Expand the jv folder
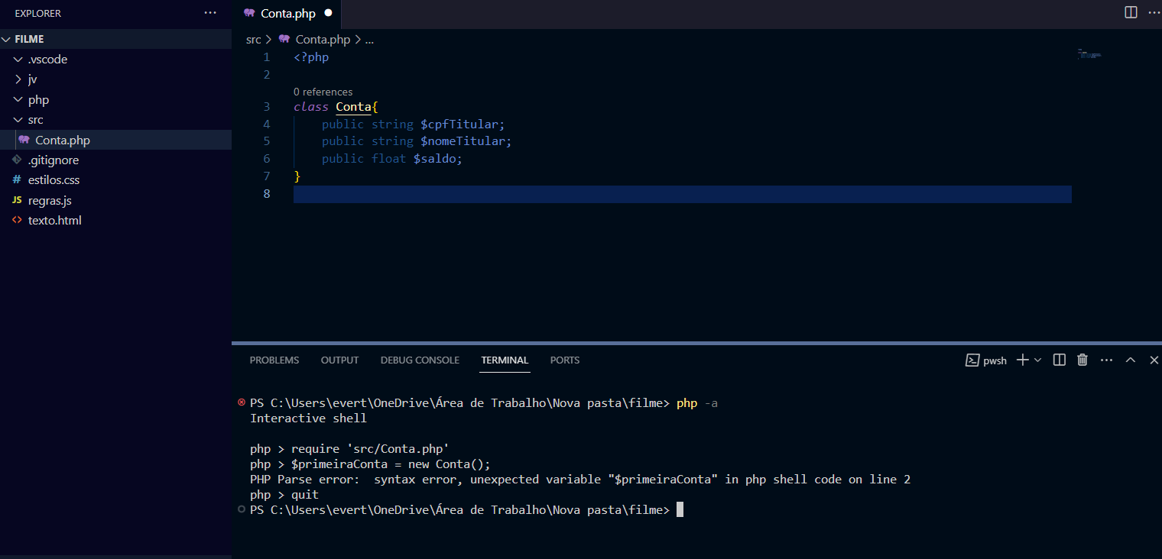 pos(18,79)
